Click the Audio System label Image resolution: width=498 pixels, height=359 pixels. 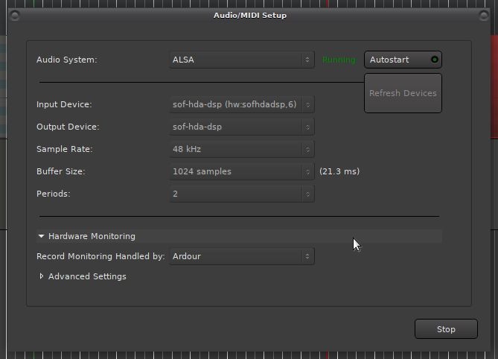(67, 60)
